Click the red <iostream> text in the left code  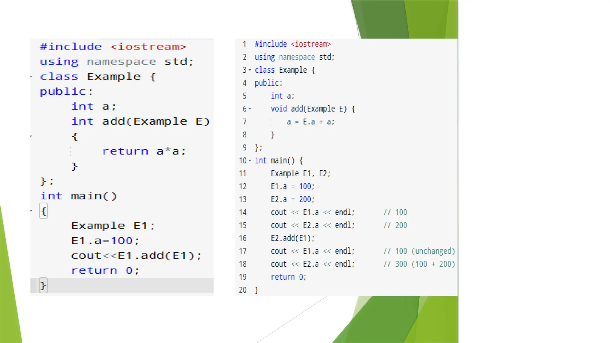tap(148, 47)
